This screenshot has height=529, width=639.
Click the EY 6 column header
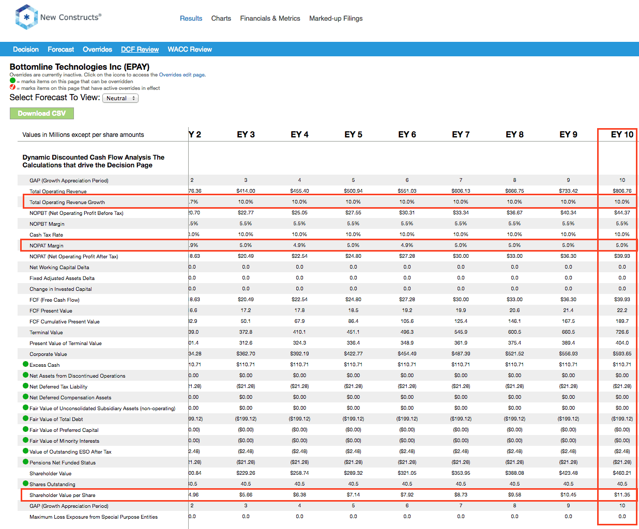click(407, 134)
